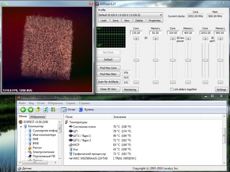Screen dimensions: 230x172
Task: Click the EVEREST content vertical scrollbar thumb
Action: pos(224,136)
